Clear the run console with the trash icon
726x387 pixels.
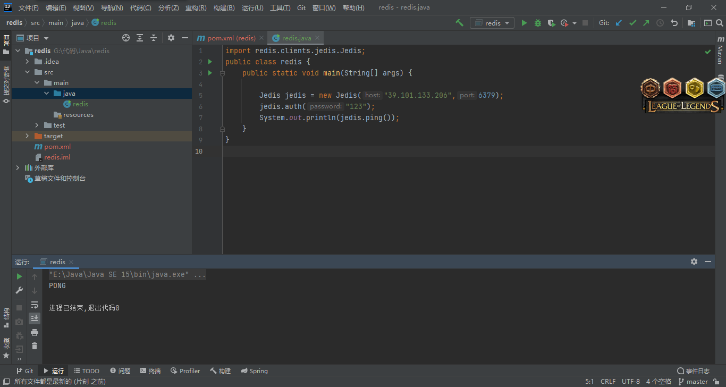click(35, 346)
